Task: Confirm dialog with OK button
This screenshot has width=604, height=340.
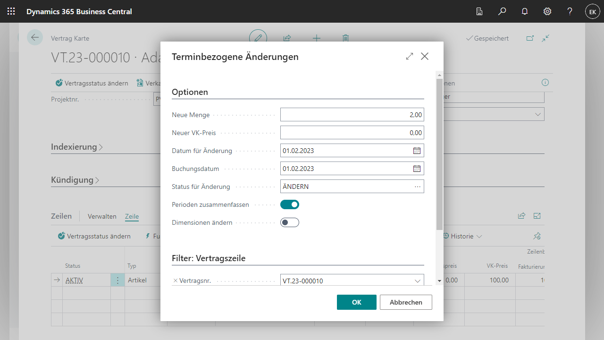Action: (356, 302)
